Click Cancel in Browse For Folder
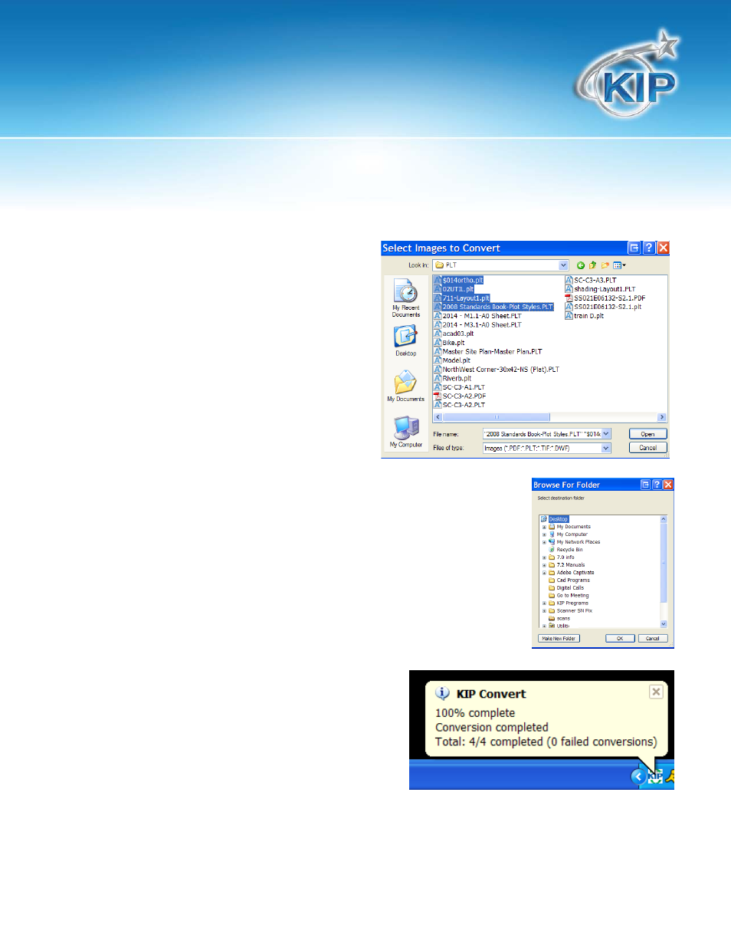 pyautogui.click(x=653, y=638)
